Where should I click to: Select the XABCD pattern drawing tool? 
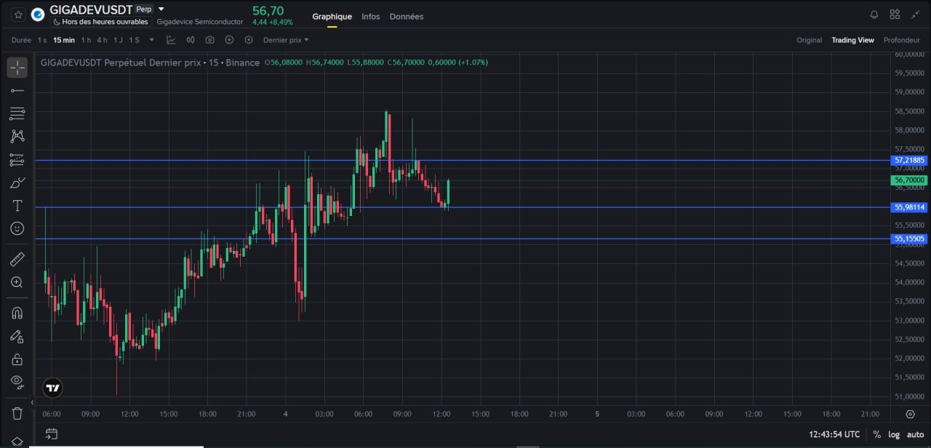tap(17, 136)
